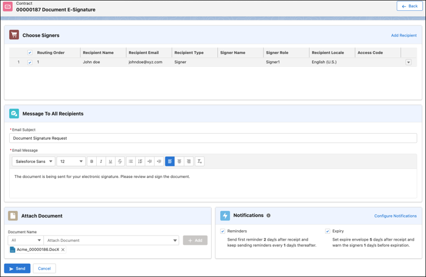Right align the email message text
426x277 pixels.
[x=189, y=162]
